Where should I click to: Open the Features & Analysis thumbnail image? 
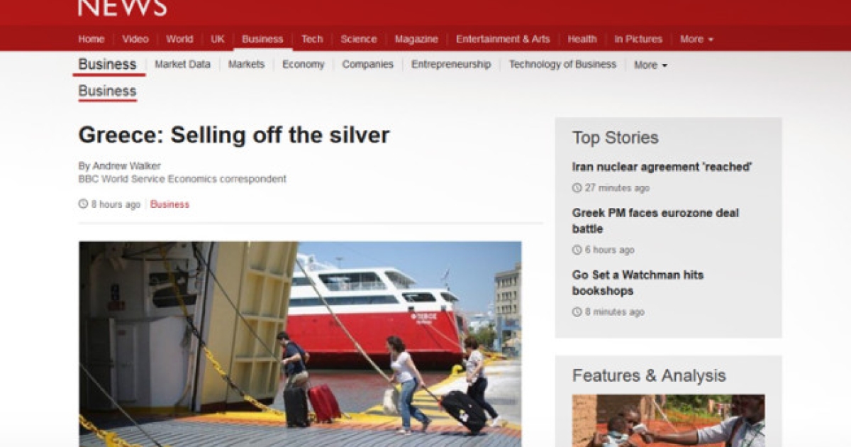[669, 421]
